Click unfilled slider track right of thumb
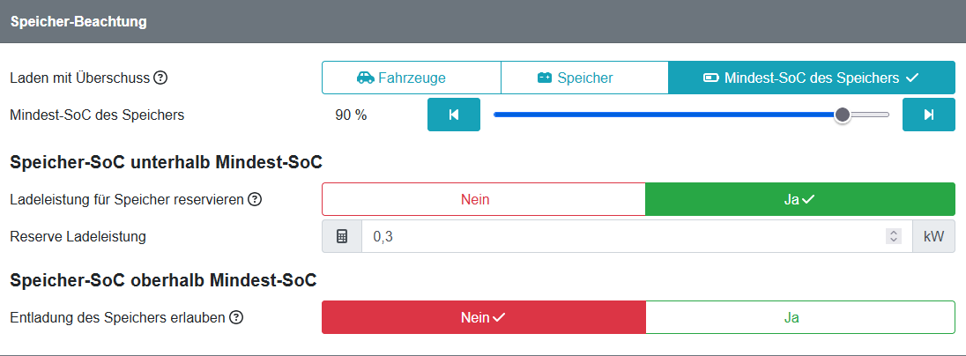 pyautogui.click(x=870, y=115)
